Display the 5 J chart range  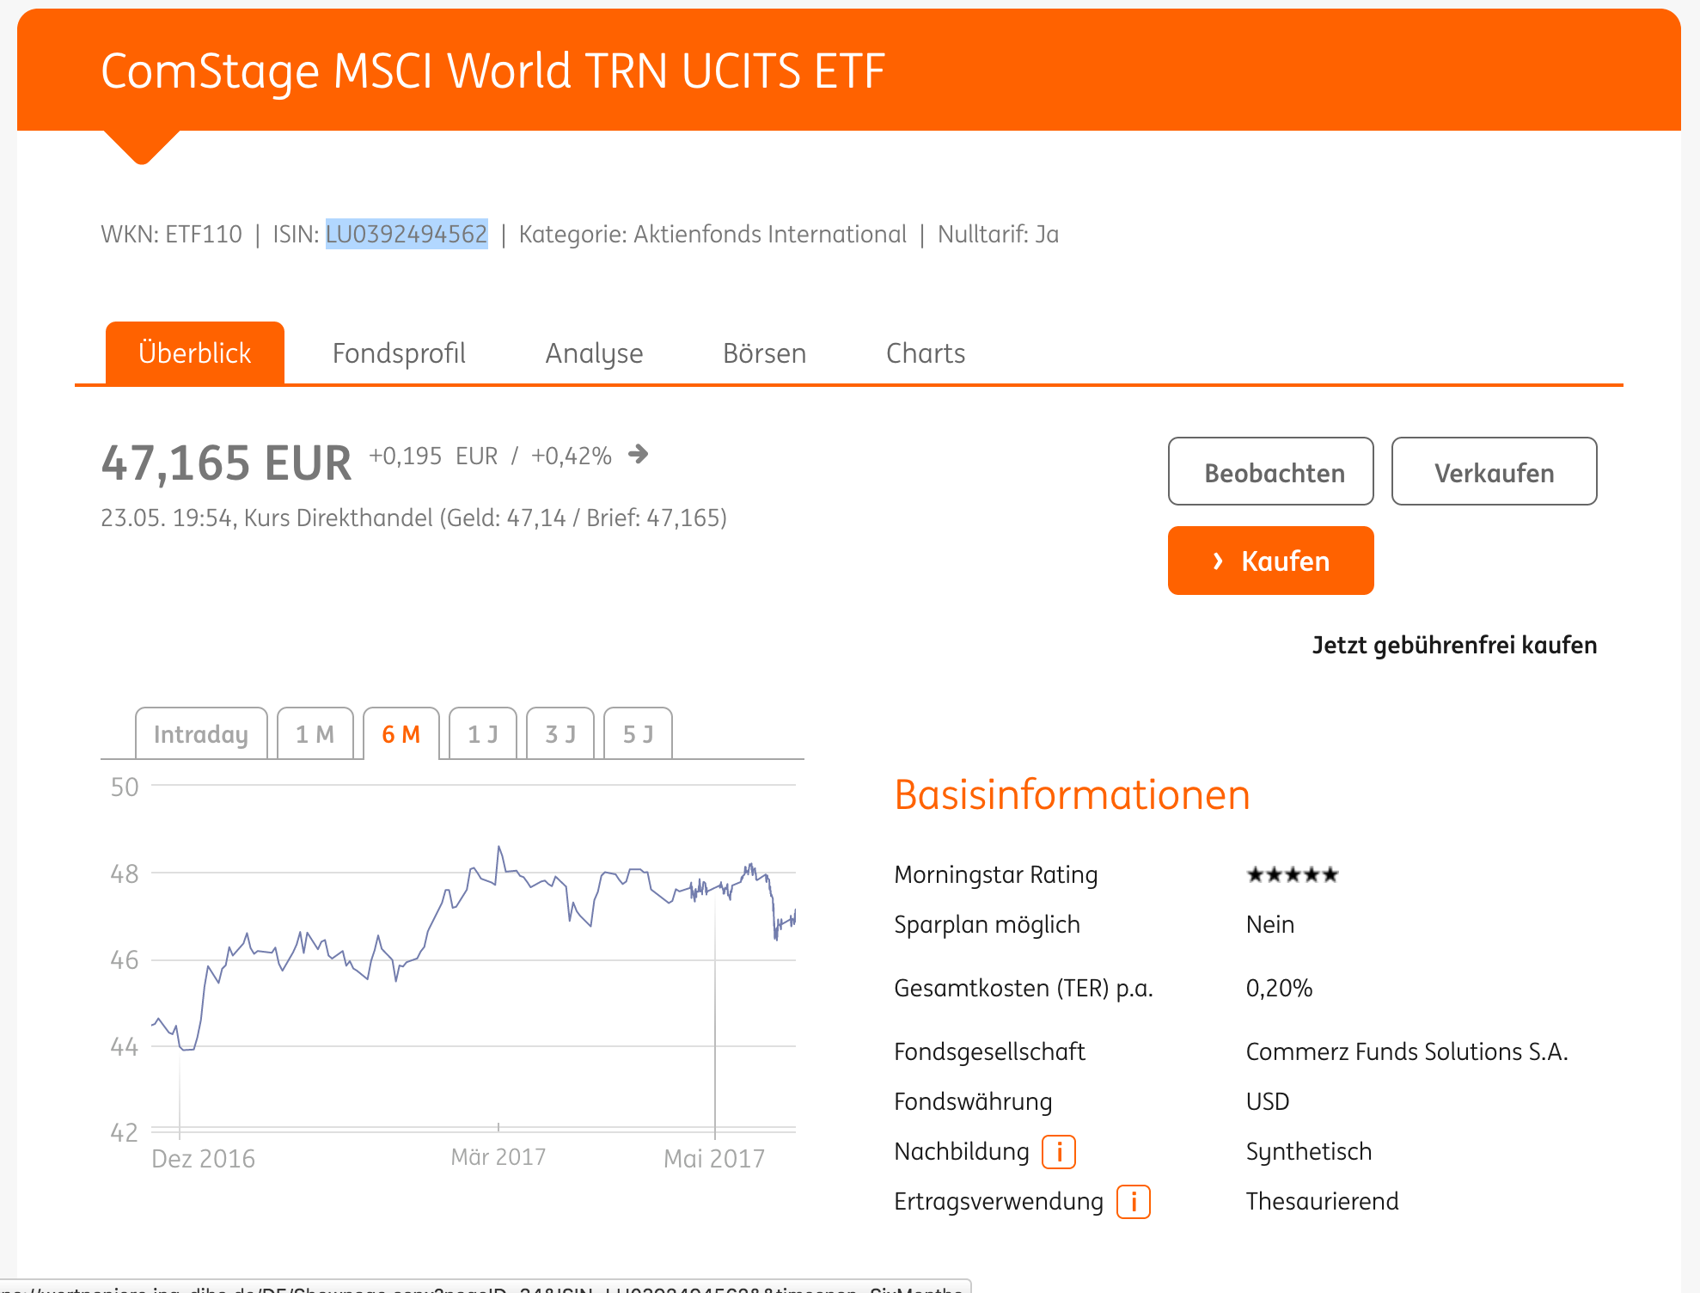coord(638,734)
